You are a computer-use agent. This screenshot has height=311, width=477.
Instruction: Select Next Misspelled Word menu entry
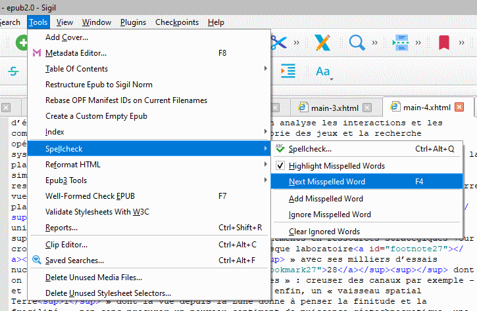click(x=327, y=182)
